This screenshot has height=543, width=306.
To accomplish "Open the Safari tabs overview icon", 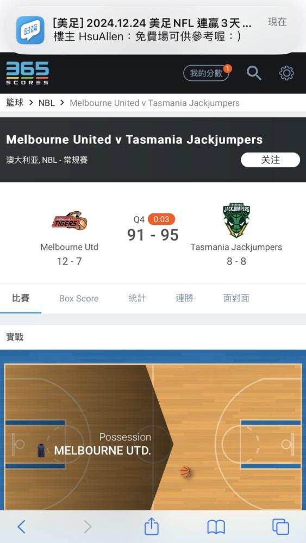I will [280, 527].
